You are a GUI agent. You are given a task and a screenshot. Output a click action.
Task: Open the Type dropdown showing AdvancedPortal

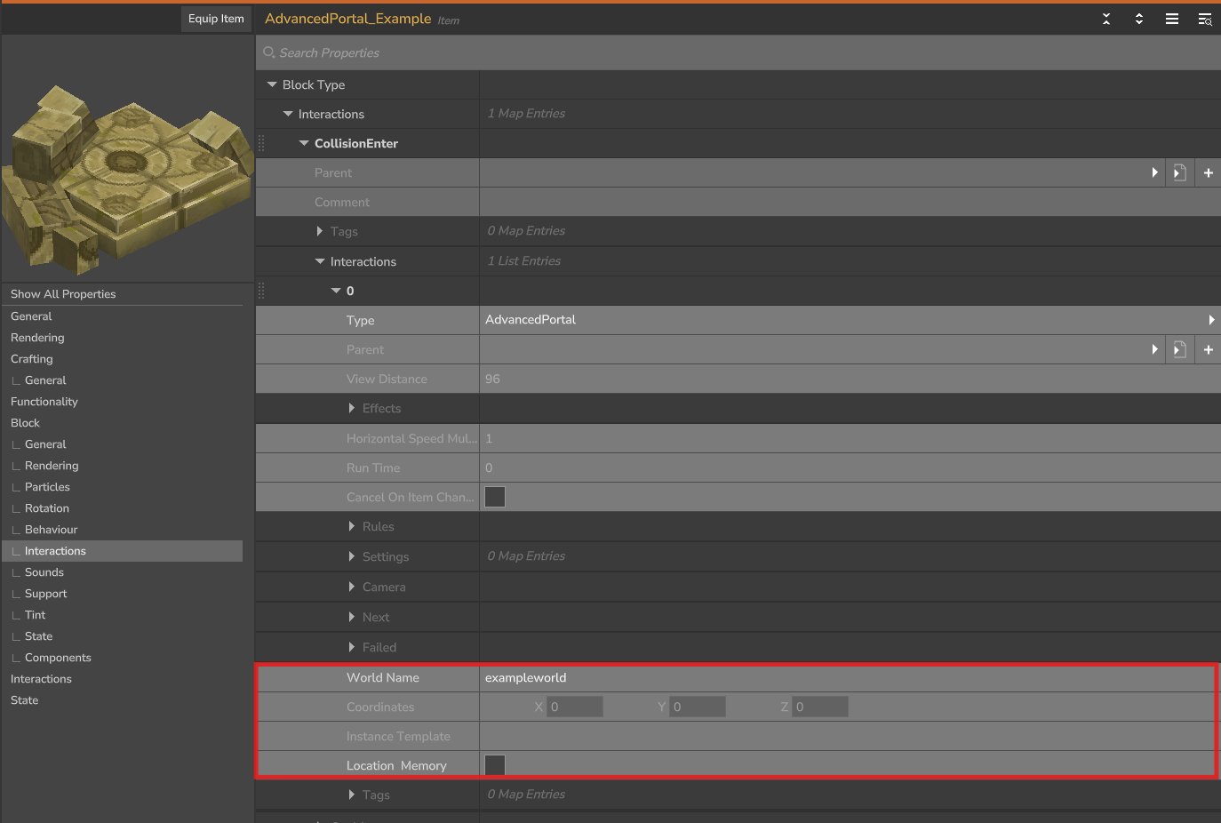849,320
